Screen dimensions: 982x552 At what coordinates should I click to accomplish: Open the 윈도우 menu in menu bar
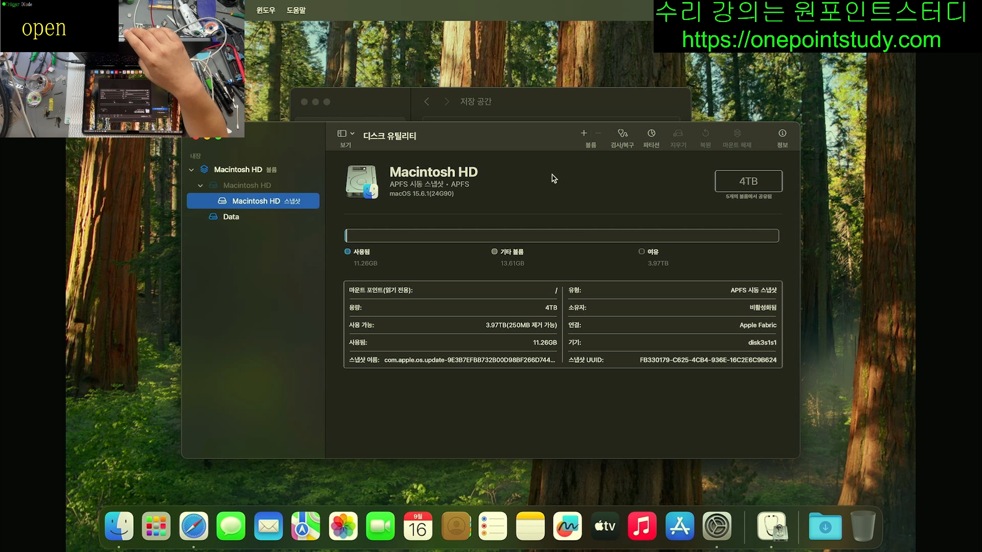tap(265, 10)
